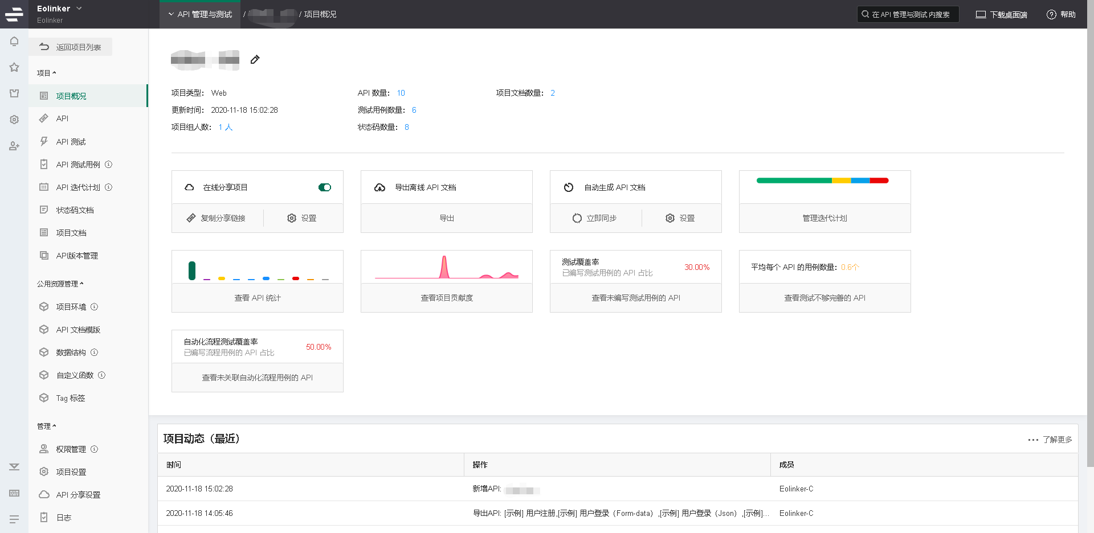Click the 导出 button for offline docs
This screenshot has width=1094, height=533.
(447, 218)
